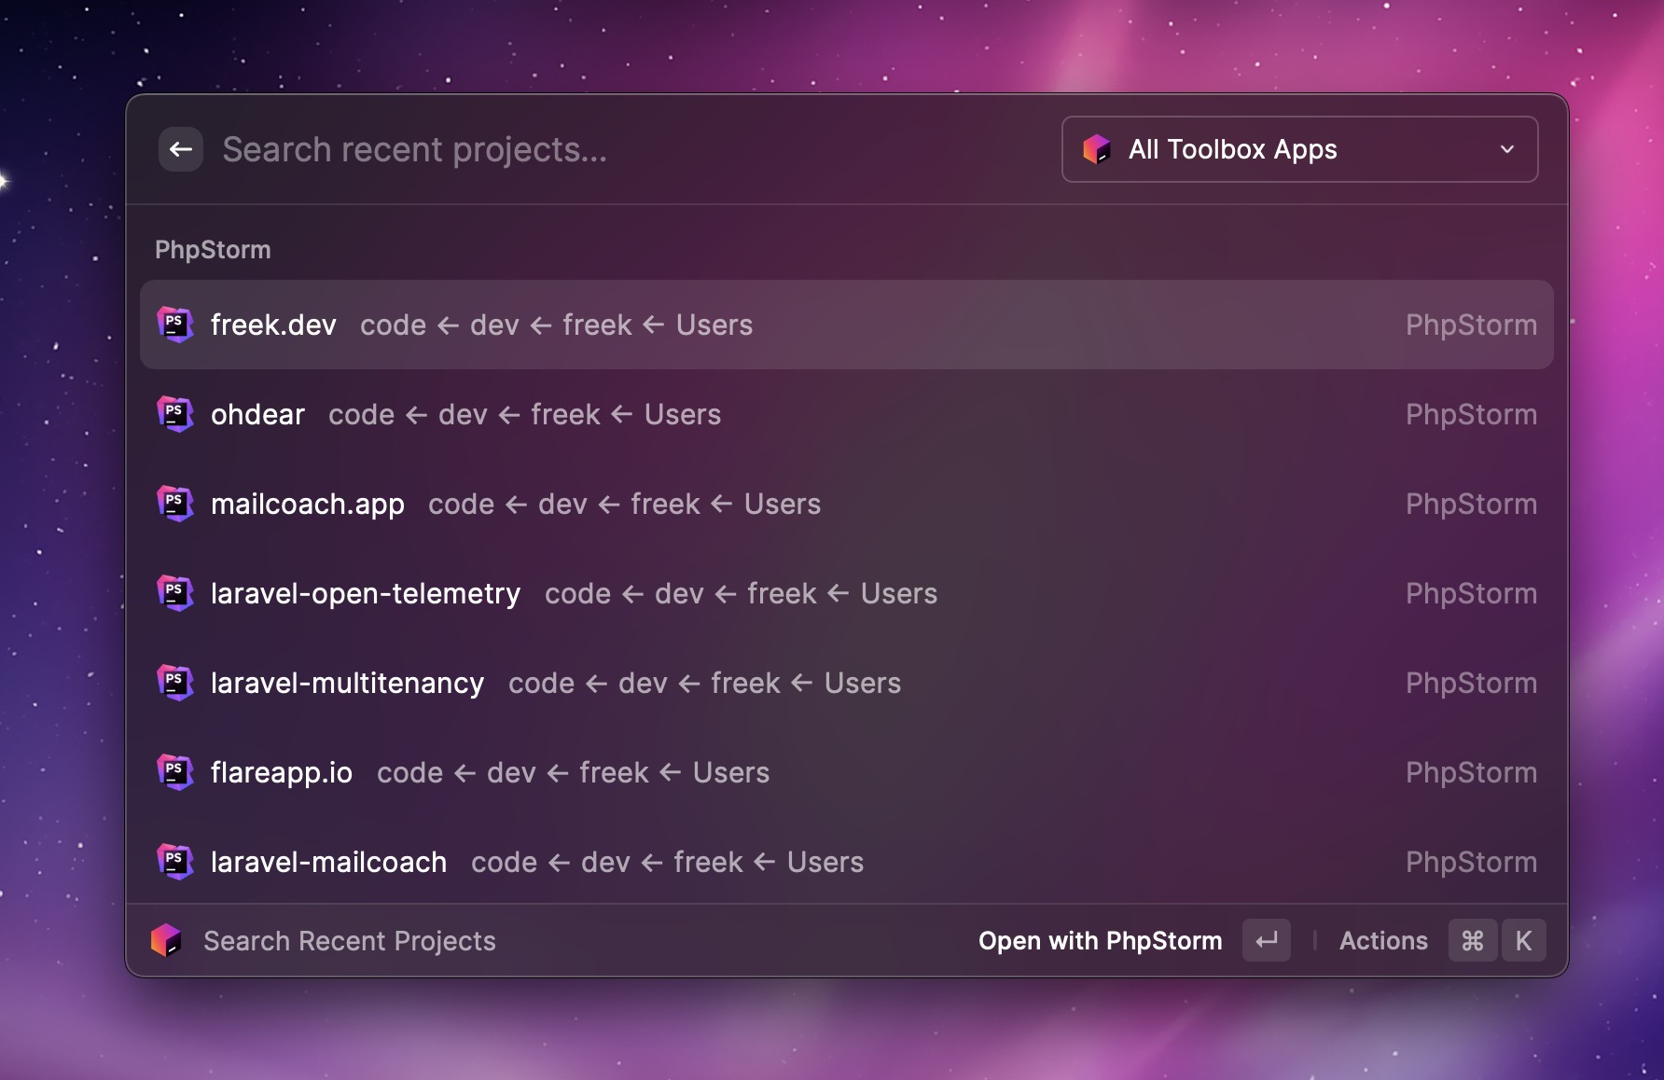Select the laravel-multitenancy project

pos(847,683)
